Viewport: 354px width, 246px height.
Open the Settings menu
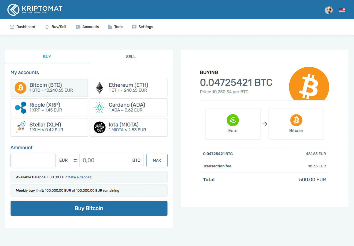pos(142,27)
